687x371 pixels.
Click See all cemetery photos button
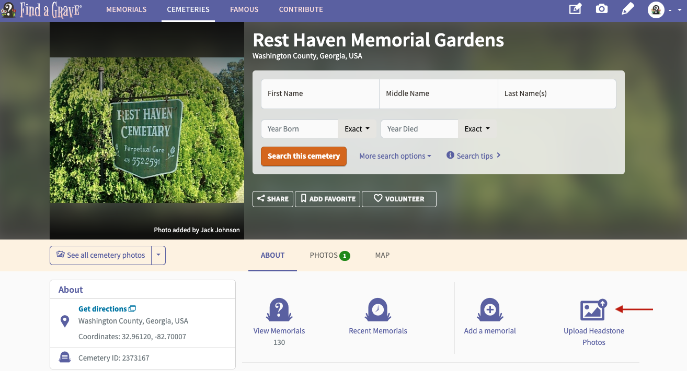[101, 255]
